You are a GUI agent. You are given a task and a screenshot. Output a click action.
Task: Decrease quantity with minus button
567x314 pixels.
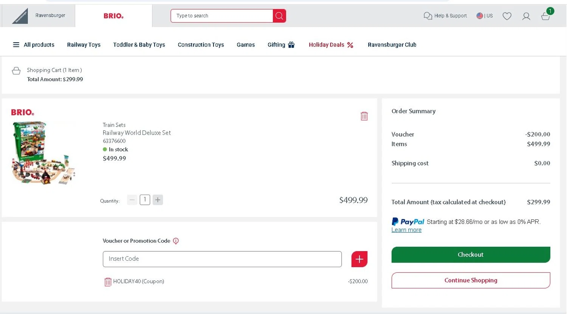132,200
